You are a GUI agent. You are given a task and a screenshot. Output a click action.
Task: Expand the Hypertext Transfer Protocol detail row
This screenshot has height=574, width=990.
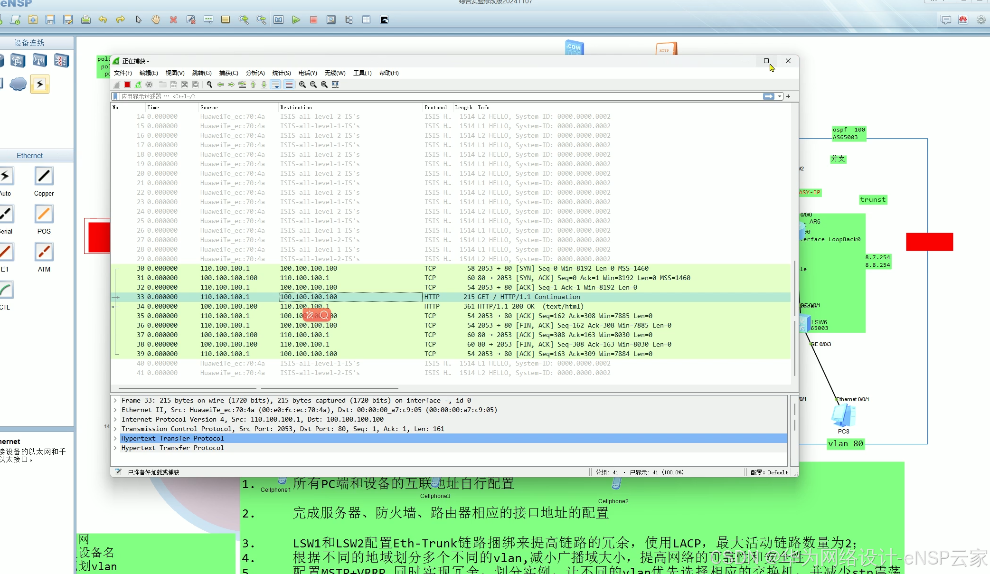click(116, 438)
